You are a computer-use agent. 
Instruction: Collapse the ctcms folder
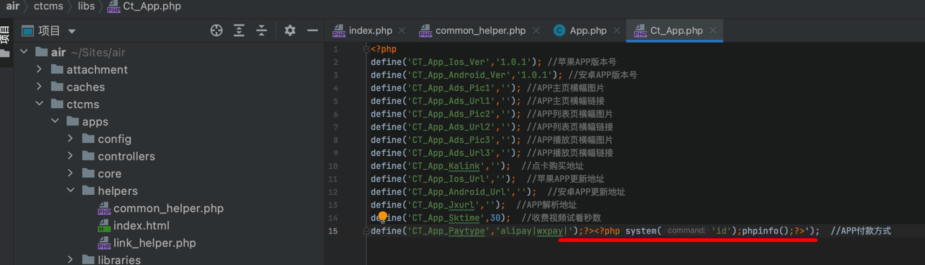click(39, 104)
